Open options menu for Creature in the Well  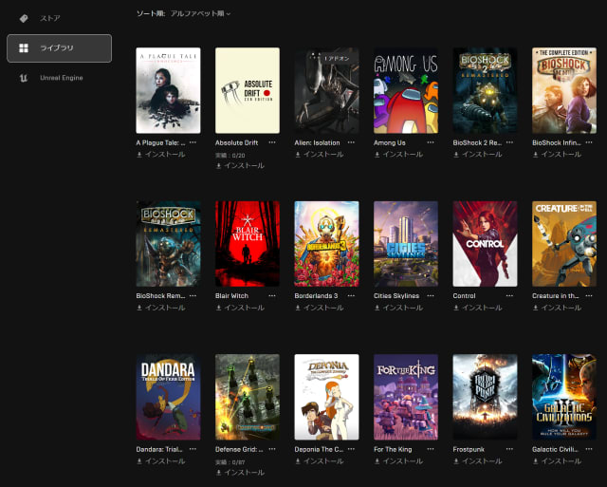[589, 295]
